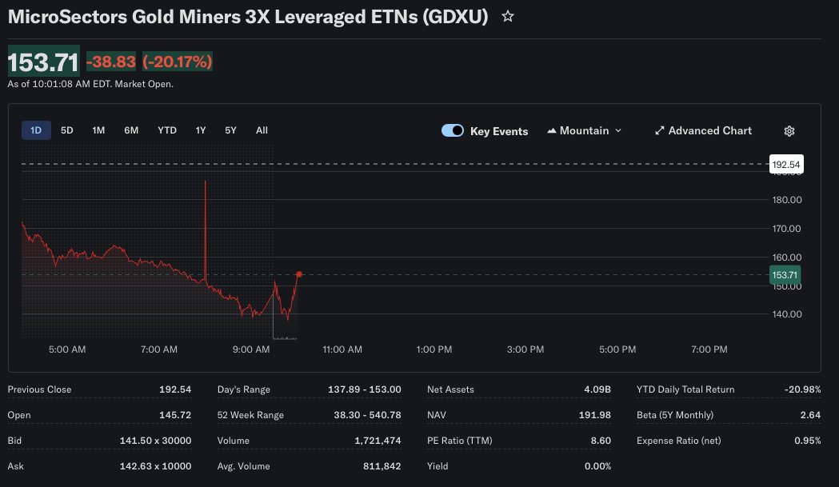
Task: Click the 180.00 price axis label
Action: coord(786,200)
